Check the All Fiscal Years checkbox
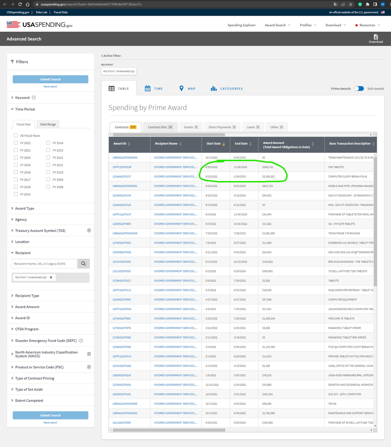This screenshot has height=447, width=391. [x=16, y=136]
